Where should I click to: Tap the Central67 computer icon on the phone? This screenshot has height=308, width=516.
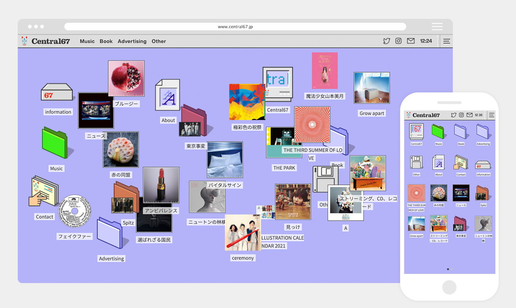pos(416,132)
